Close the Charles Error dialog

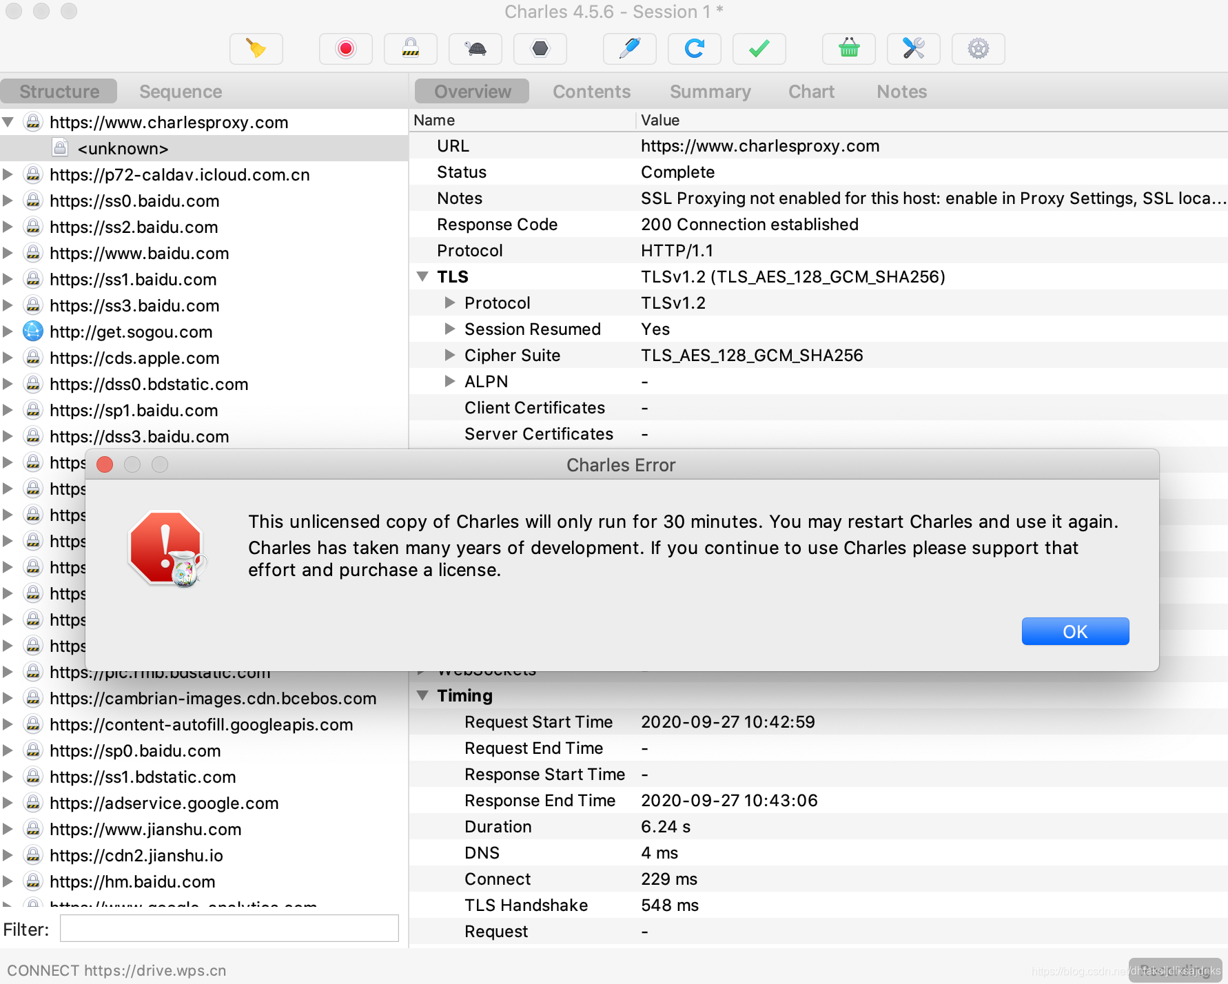click(105, 464)
